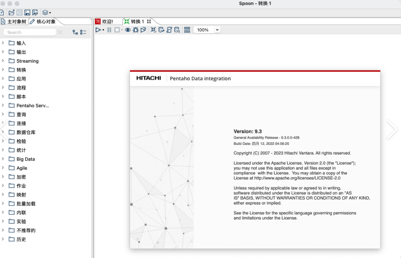Screen dimensions: 401x258
Task: Show results panel with the toolbar icon
Action: click(x=187, y=30)
